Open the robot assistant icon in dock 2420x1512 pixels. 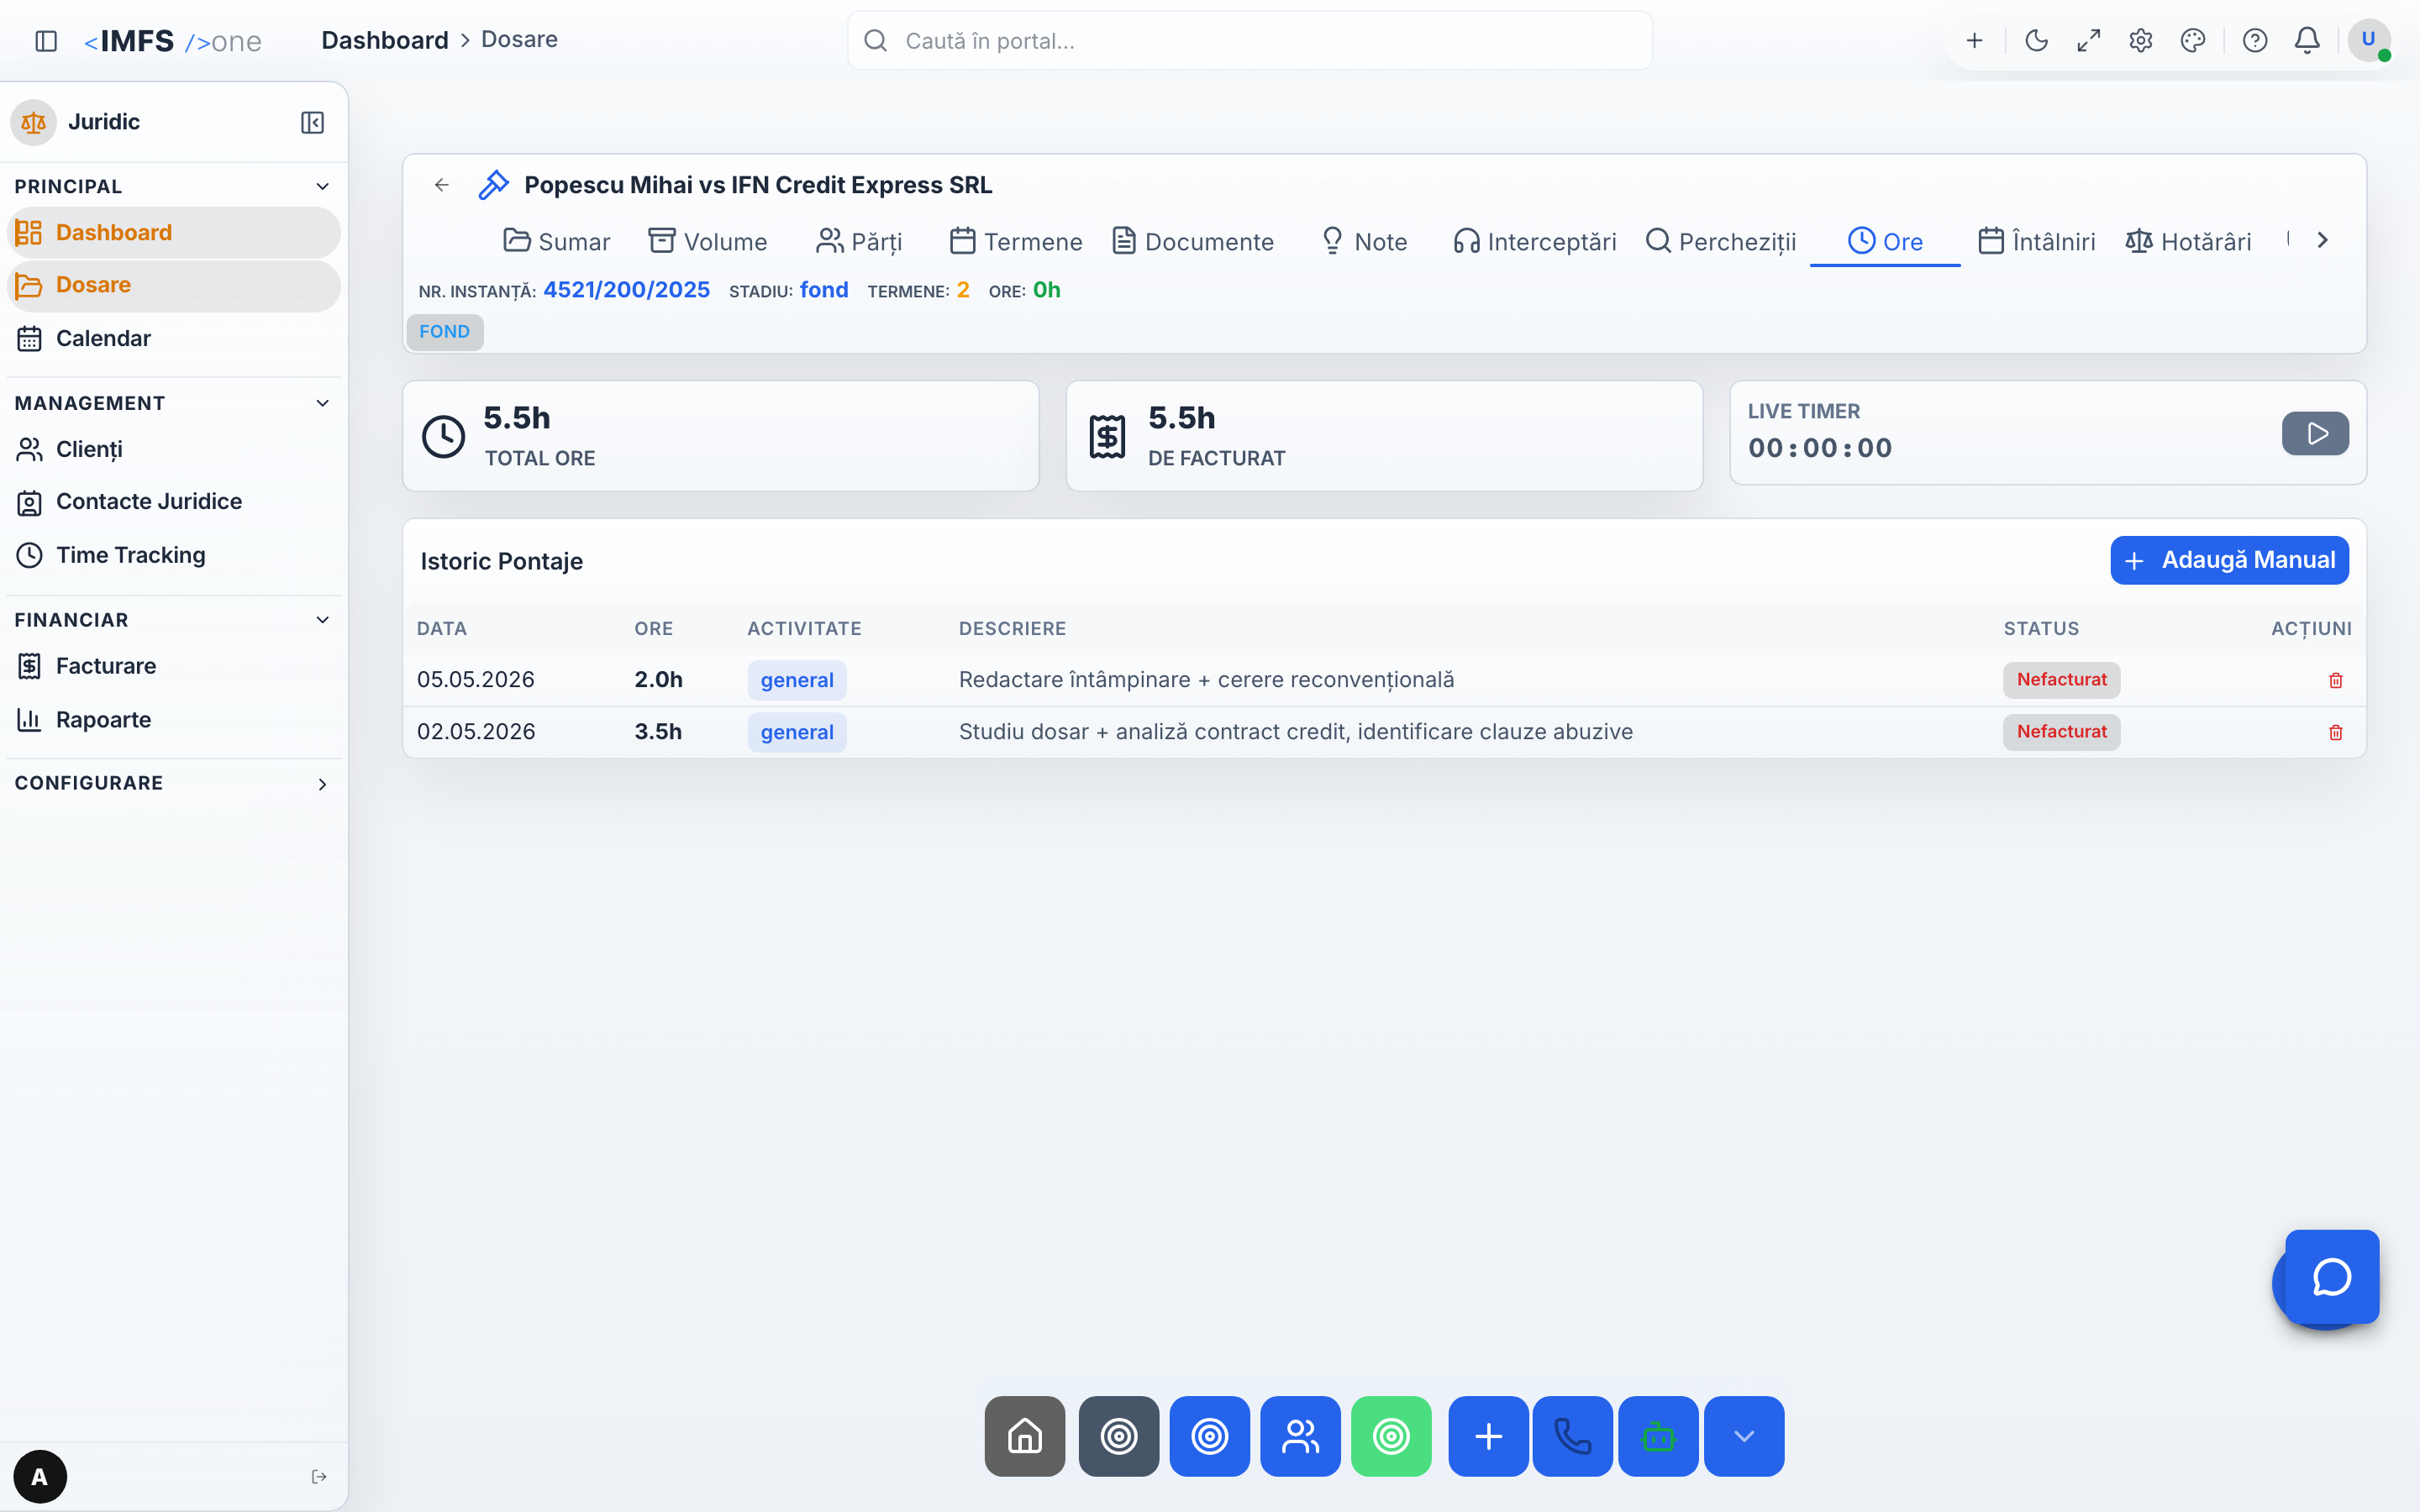click(x=1658, y=1436)
